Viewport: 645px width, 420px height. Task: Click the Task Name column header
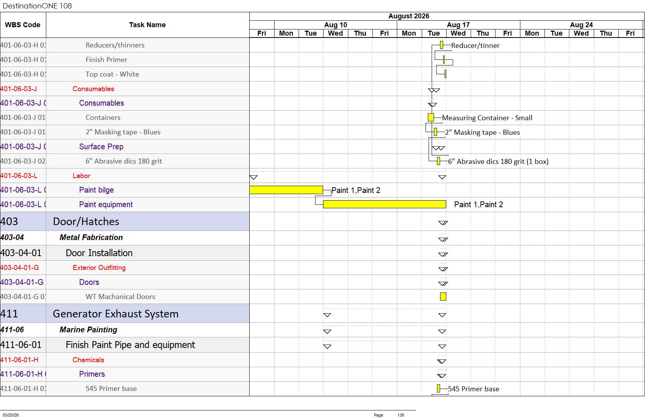(148, 25)
